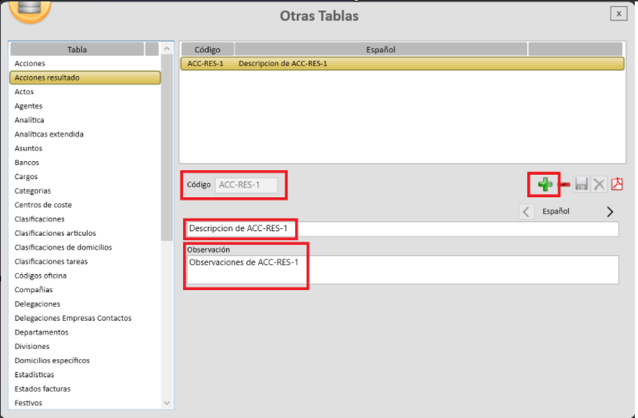
Task: Sort by the Español column header
Action: point(381,50)
